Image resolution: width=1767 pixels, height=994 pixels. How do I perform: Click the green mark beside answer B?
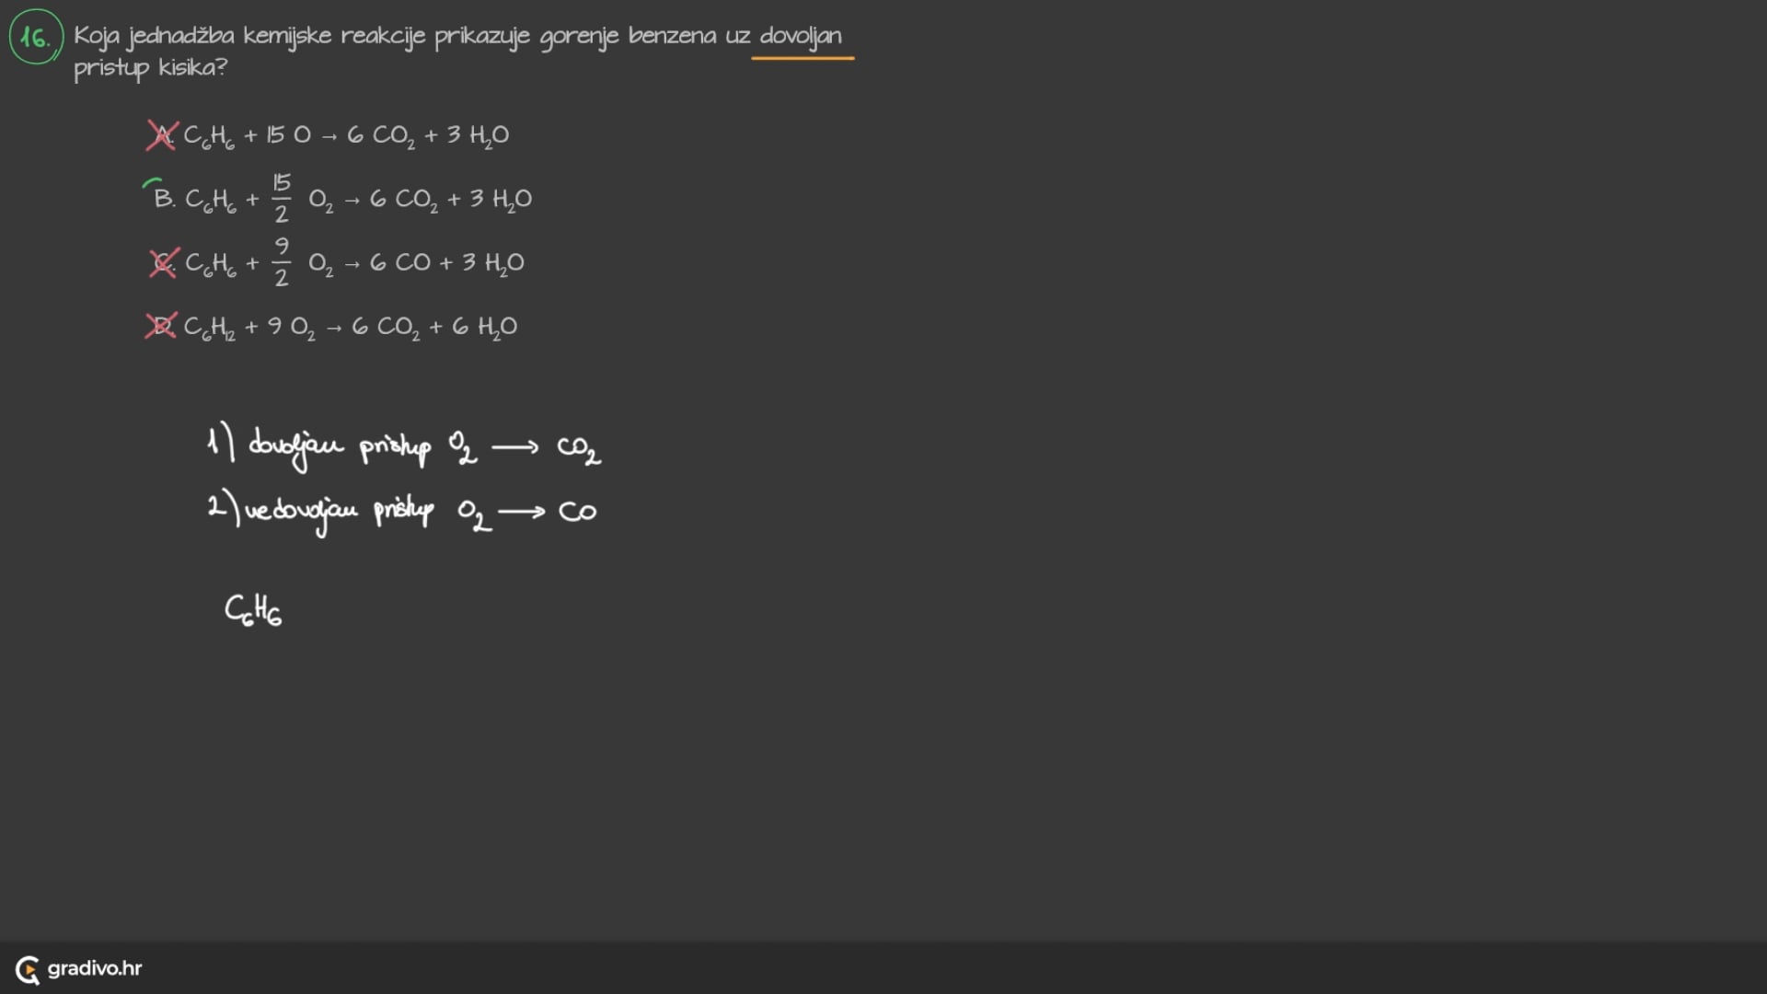152,184
